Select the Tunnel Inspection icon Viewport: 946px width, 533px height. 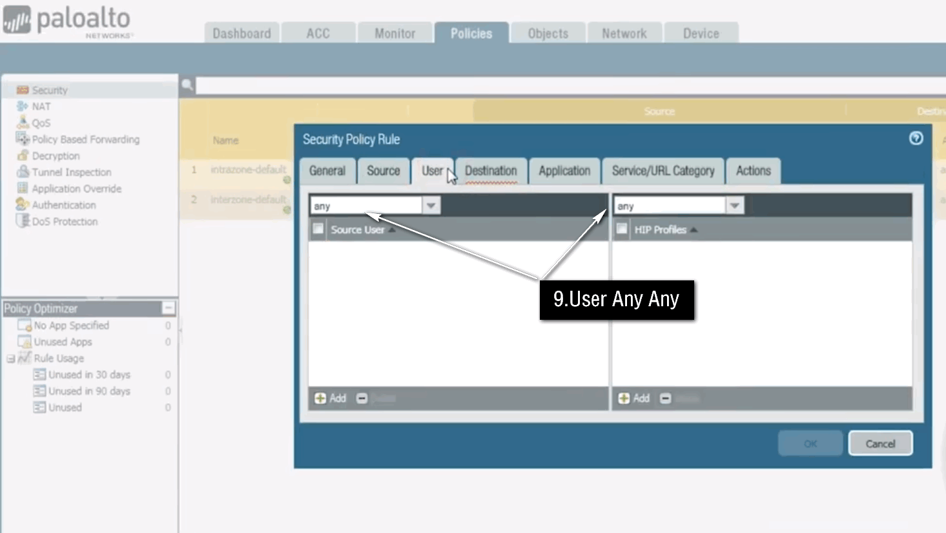point(23,172)
